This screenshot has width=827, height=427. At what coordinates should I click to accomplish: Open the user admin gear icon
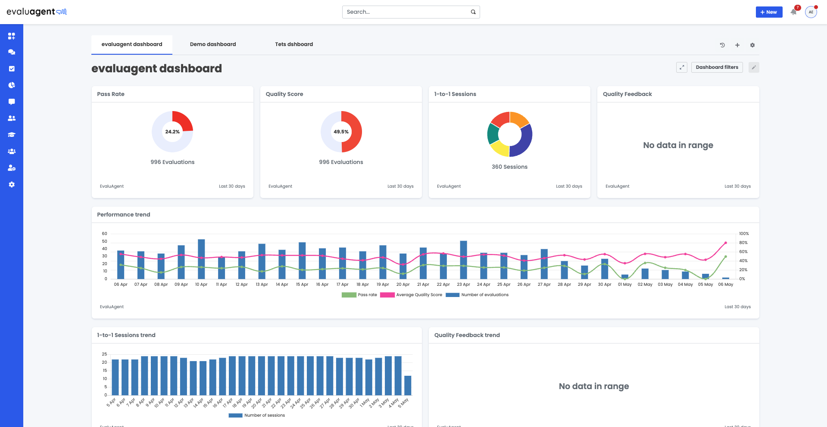(x=12, y=168)
